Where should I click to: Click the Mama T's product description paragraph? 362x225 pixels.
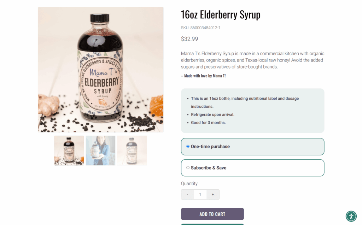point(252,60)
